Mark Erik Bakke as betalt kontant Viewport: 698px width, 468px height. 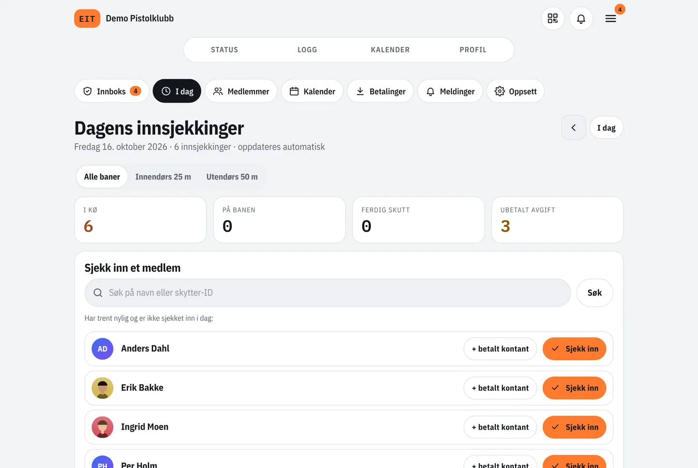tap(500, 388)
